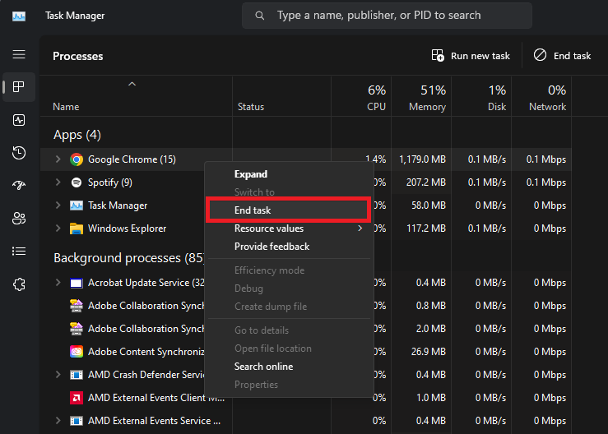Click the Background processes (85) heading

click(128, 258)
